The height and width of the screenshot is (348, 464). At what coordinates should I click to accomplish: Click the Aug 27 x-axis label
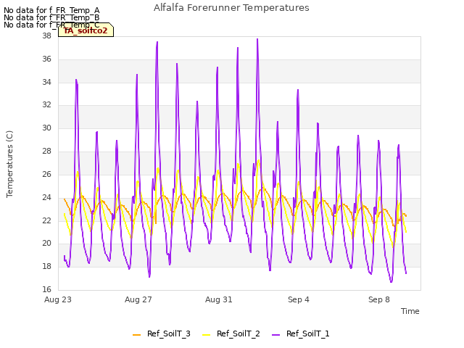[x=138, y=299]
